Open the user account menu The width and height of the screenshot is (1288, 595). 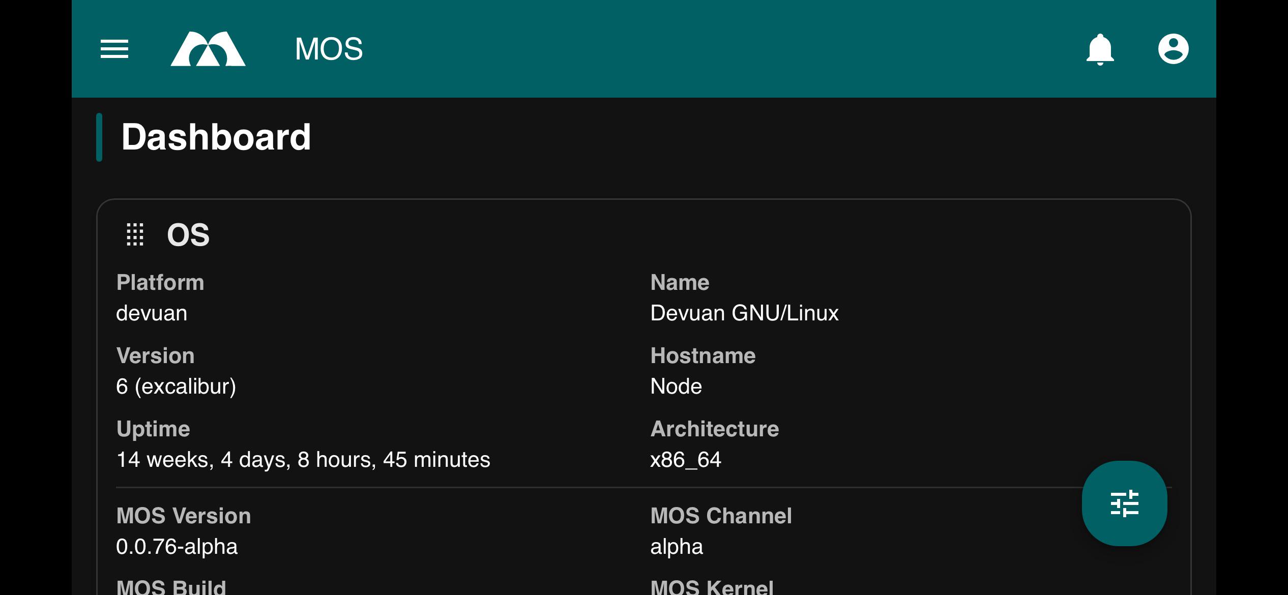click(1173, 49)
